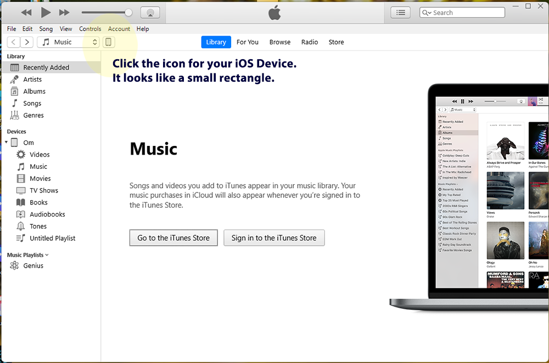Select Songs in the Library sidebar
This screenshot has height=363, width=549.
[x=52, y=103]
